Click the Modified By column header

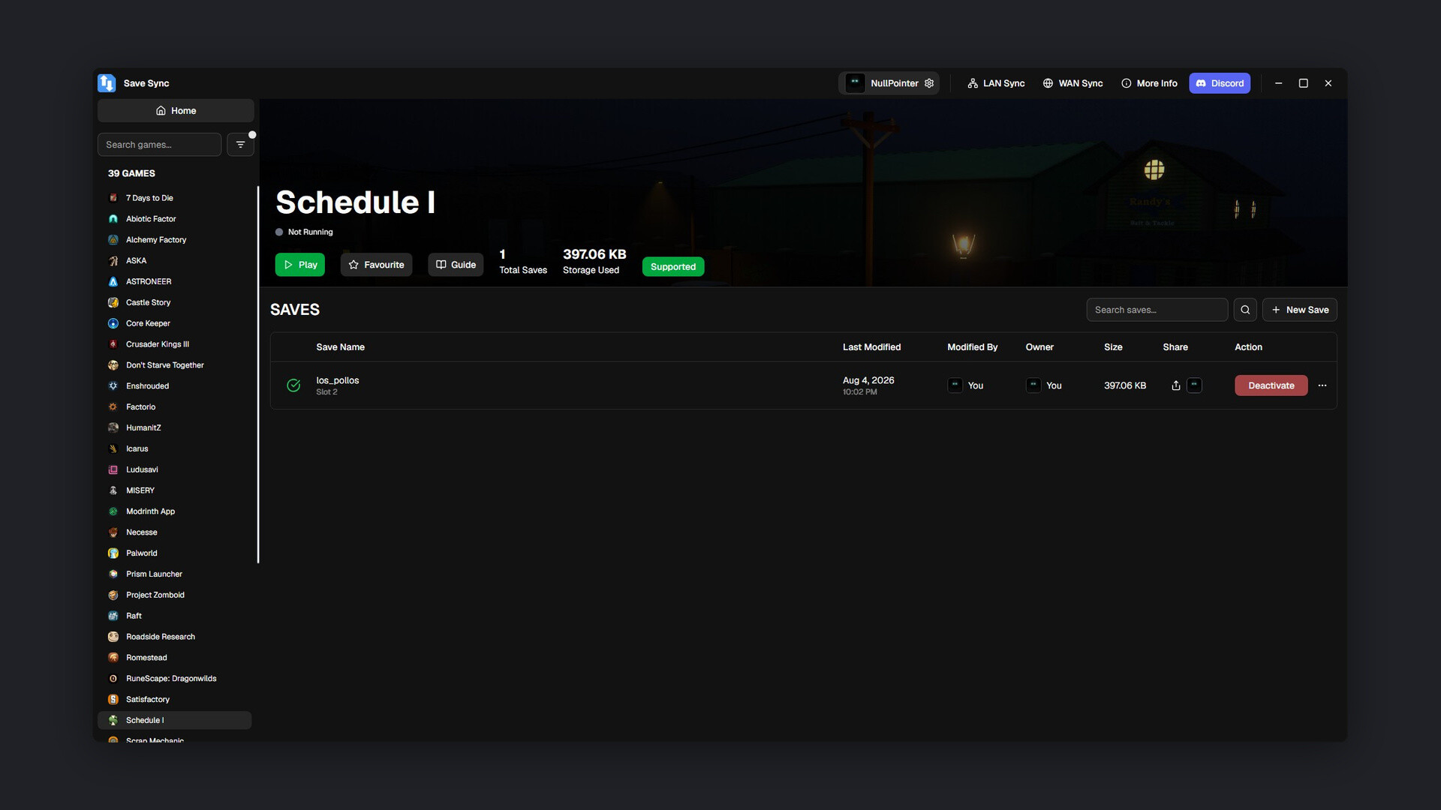tap(972, 347)
